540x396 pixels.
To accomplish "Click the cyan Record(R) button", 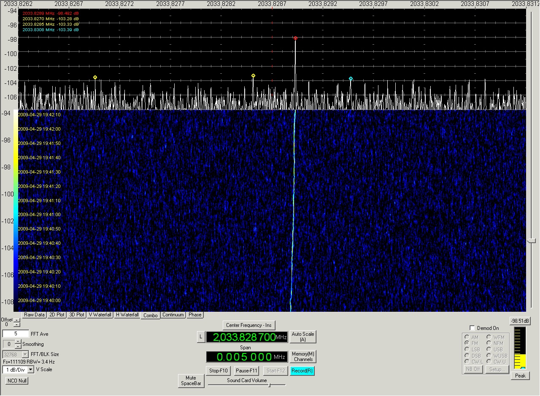I will [x=302, y=371].
